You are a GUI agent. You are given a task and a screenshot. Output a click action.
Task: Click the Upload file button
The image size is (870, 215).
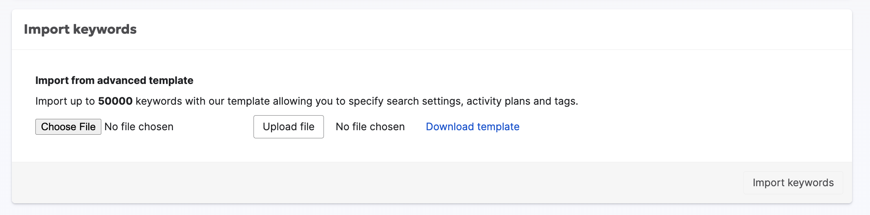point(289,127)
